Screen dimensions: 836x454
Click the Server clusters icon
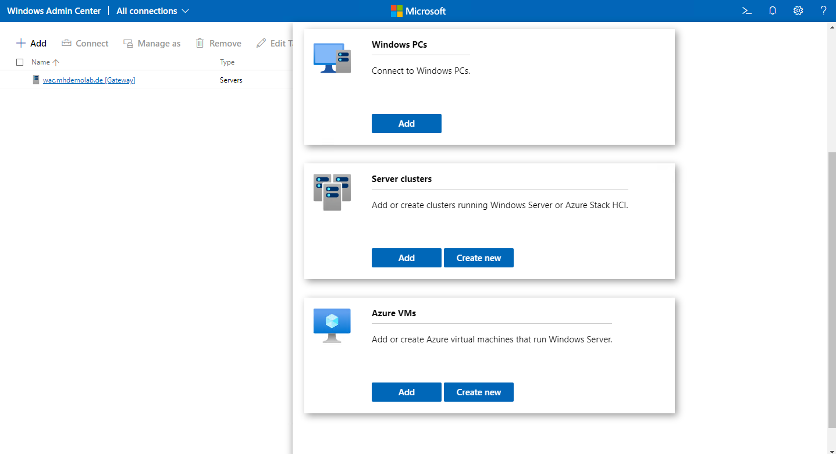click(x=332, y=192)
